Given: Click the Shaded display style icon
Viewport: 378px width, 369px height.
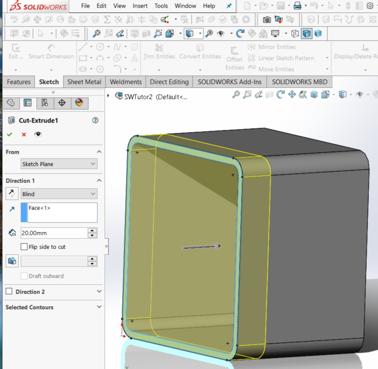Looking at the screenshot, I should [x=318, y=34].
